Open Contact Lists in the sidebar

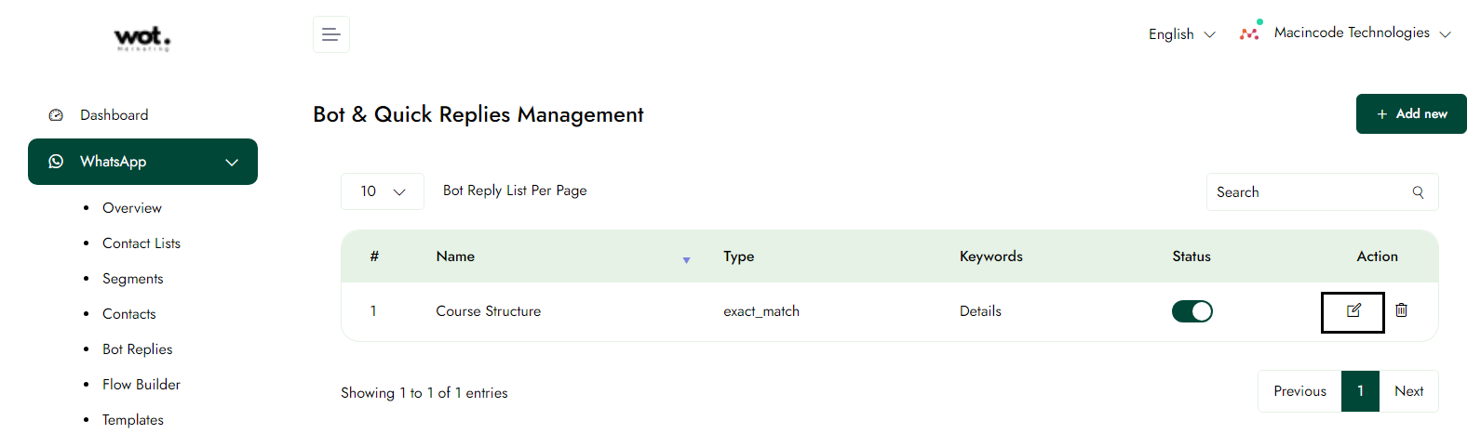point(141,243)
